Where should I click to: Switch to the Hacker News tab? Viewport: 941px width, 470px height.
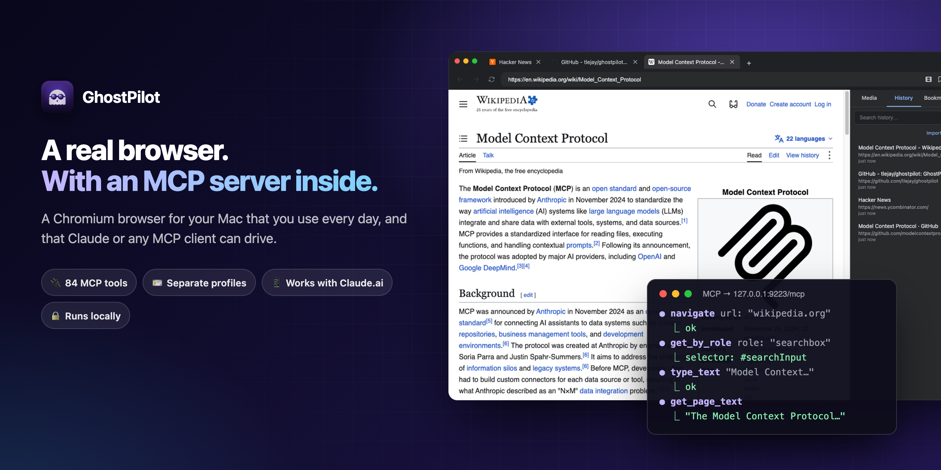[515, 62]
